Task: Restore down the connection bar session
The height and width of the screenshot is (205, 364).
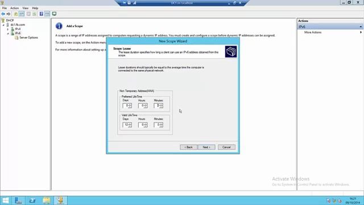Action: [234, 3]
